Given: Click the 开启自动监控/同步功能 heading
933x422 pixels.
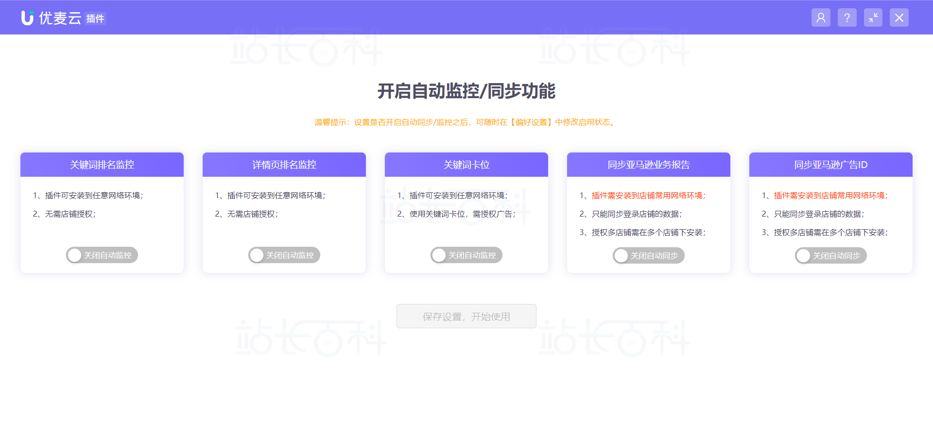Looking at the screenshot, I should pos(466,91).
